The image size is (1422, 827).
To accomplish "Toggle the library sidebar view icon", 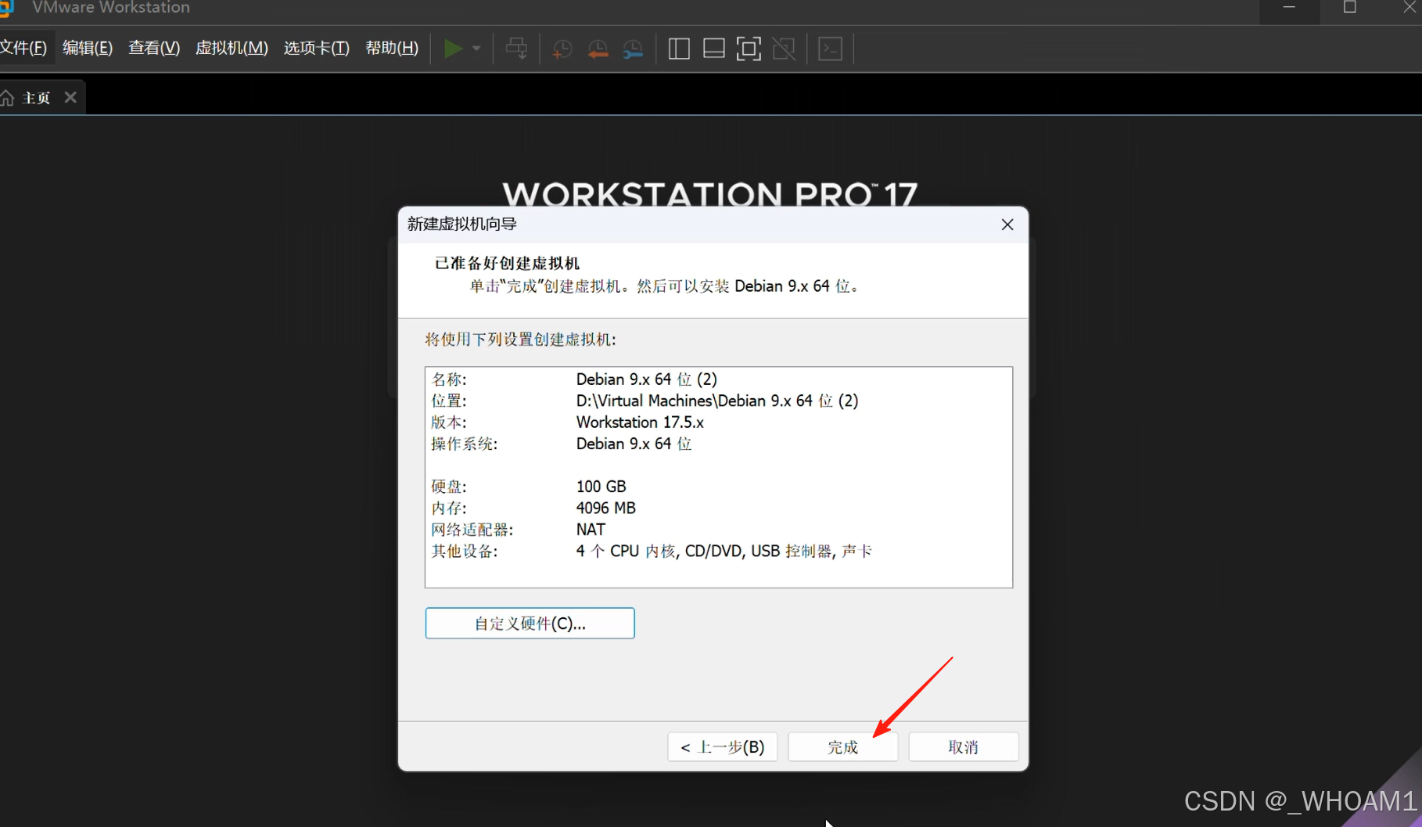I will [x=679, y=49].
